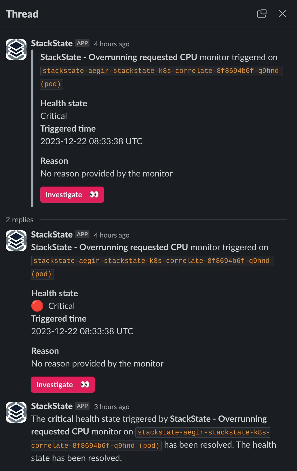This screenshot has height=471, width=297.
Task: Click the StackState avatar on the resolved message
Action: coord(16,412)
